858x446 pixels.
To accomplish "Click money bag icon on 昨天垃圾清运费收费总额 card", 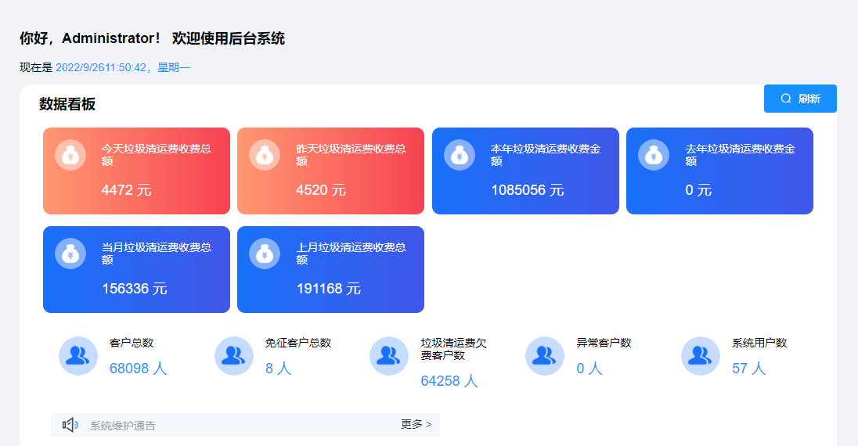I will (x=265, y=154).
